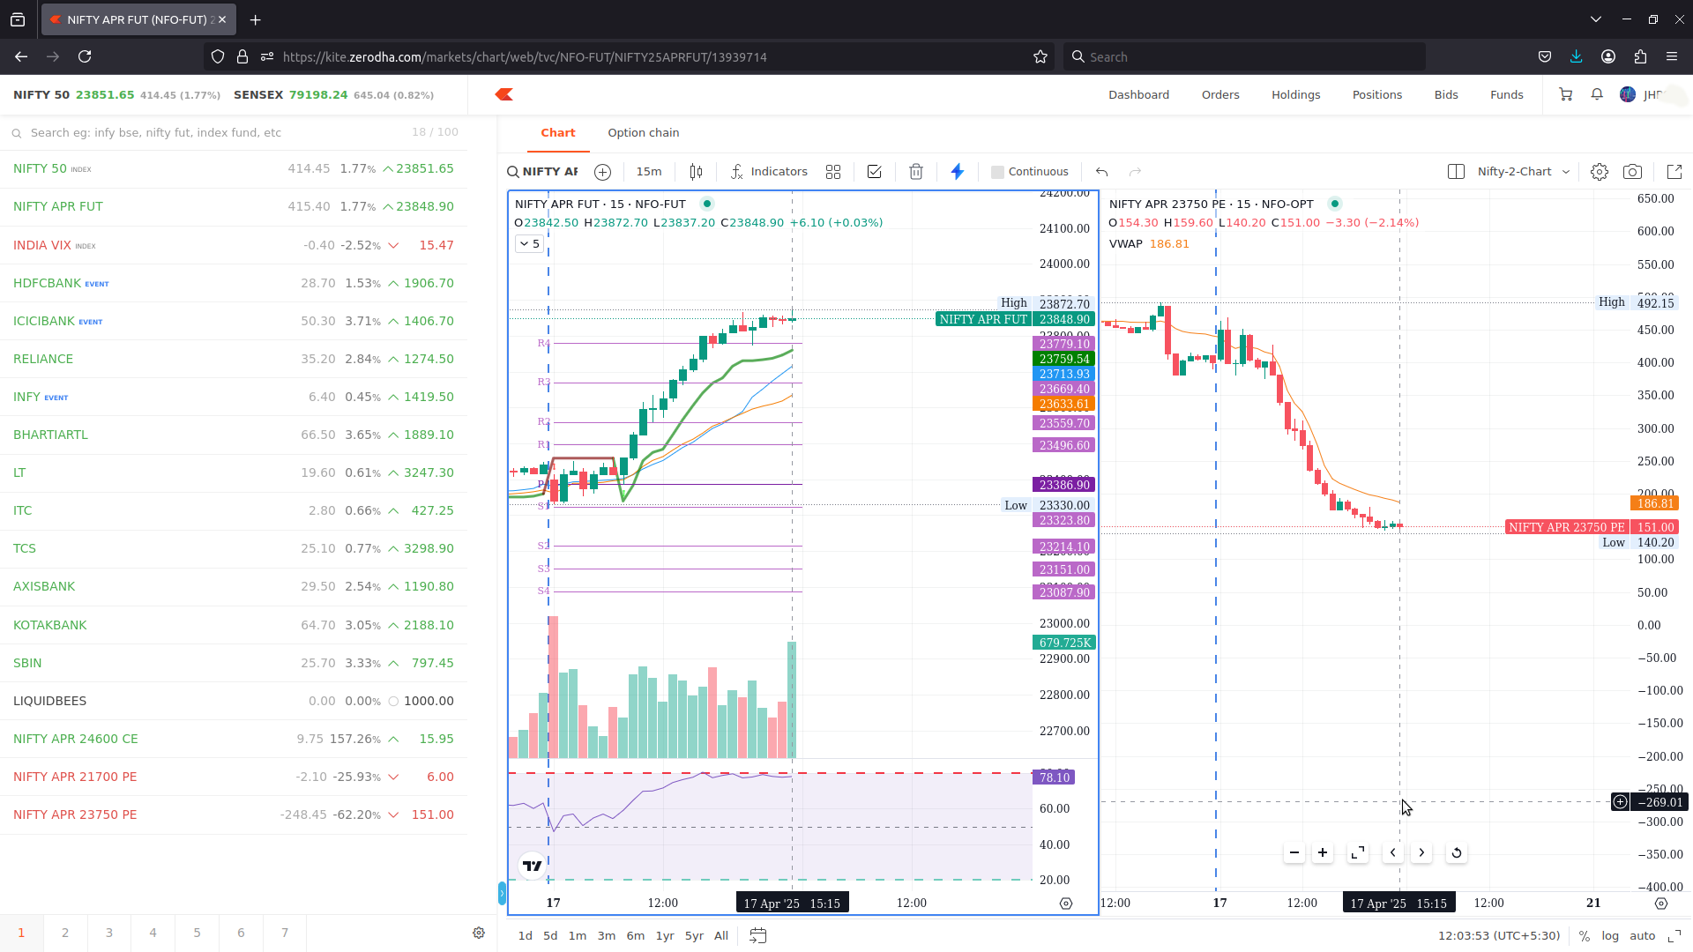Select the 1d date range
Image resolution: width=1693 pixels, height=952 pixels.
coord(526,936)
